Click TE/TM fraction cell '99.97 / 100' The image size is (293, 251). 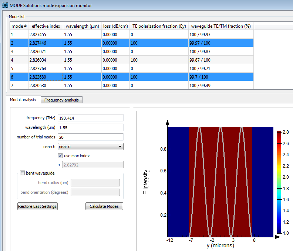click(x=221, y=43)
